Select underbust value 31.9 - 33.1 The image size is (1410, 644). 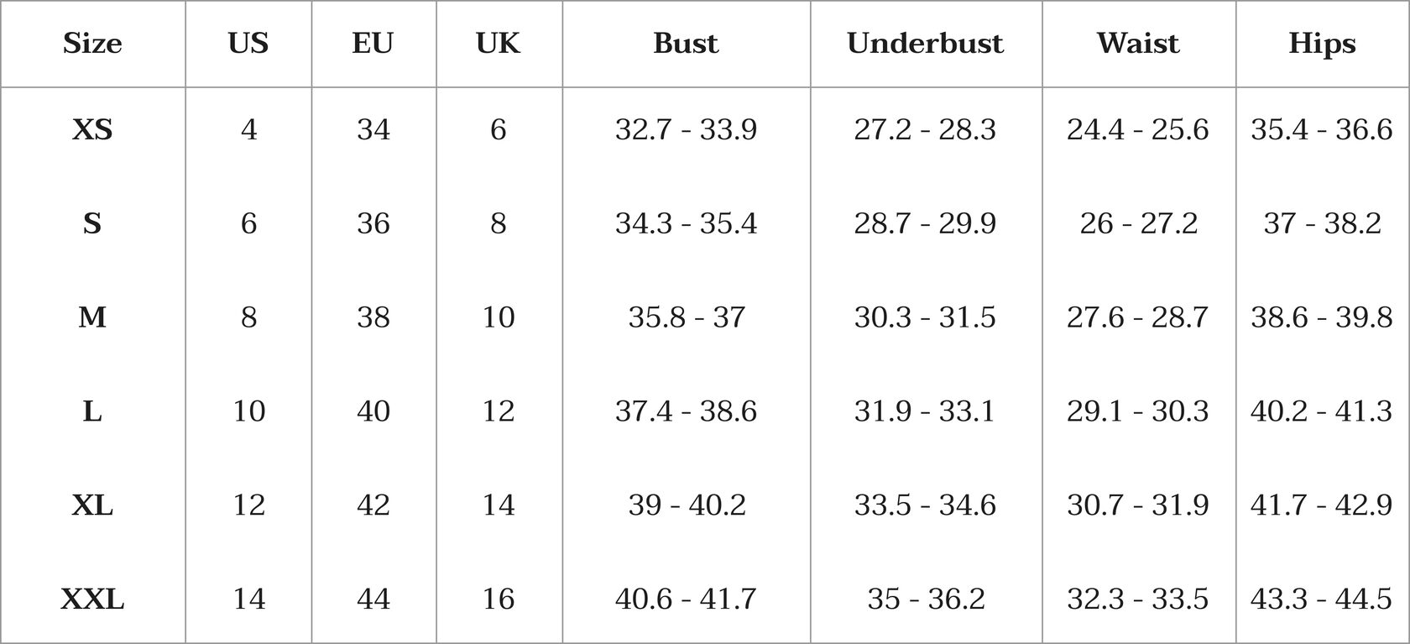[x=925, y=411]
